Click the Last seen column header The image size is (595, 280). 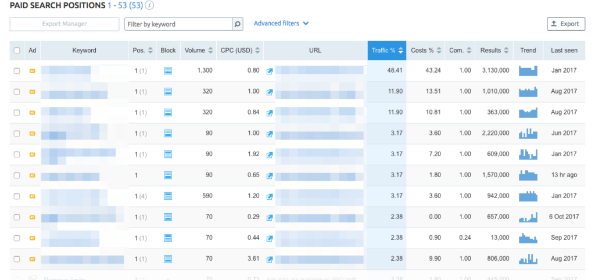click(564, 50)
